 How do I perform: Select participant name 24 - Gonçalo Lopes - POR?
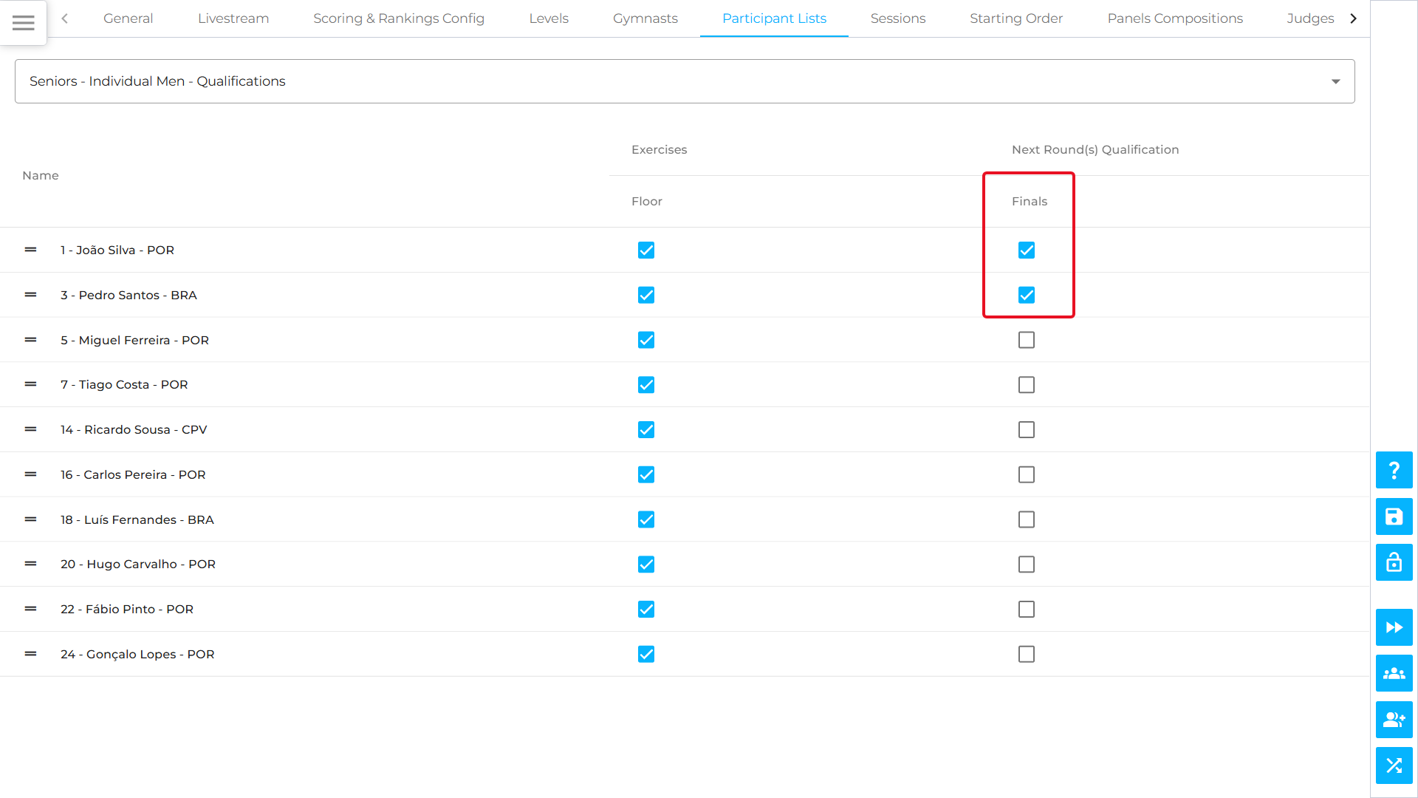137,654
